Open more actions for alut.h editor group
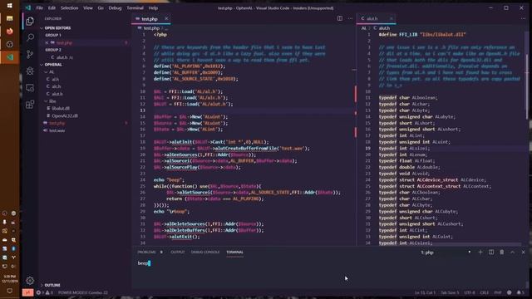This screenshot has width=532, height=299. [x=523, y=18]
